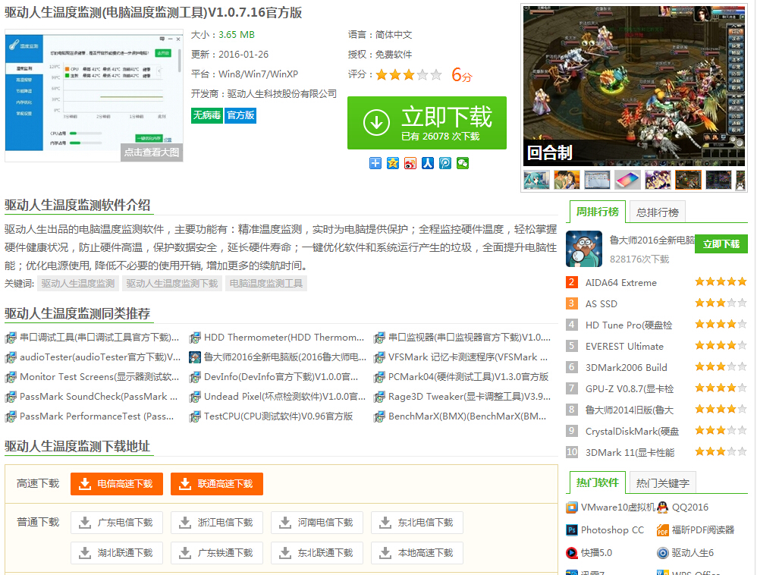
Task: Click the icon beside 串口监视器 link
Action: (x=379, y=338)
